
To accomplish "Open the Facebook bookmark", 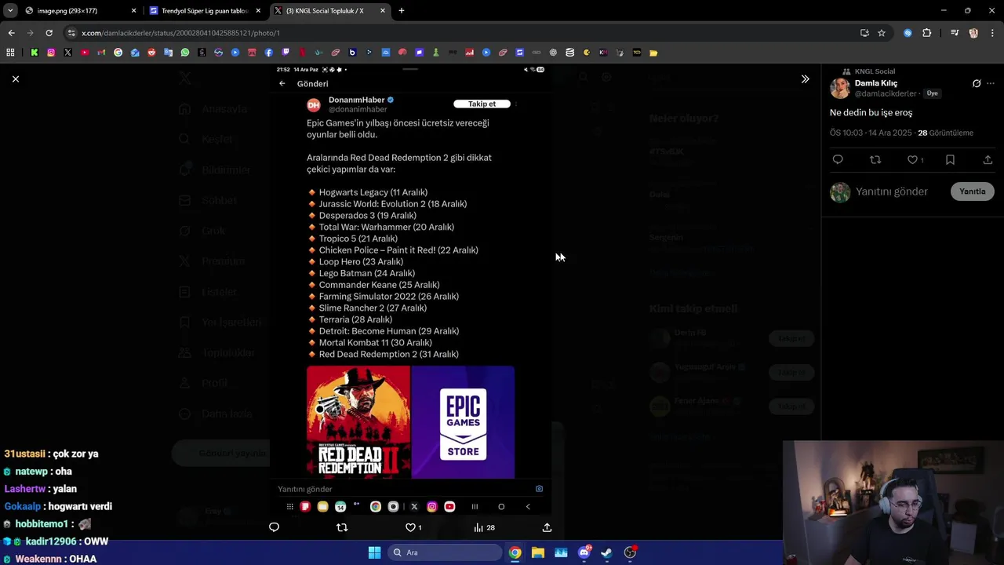I will pos(268,53).
